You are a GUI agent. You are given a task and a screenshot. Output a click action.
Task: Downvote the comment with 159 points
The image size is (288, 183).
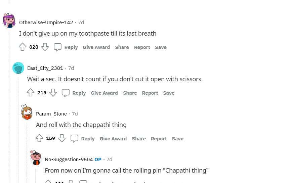pyautogui.click(x=62, y=138)
